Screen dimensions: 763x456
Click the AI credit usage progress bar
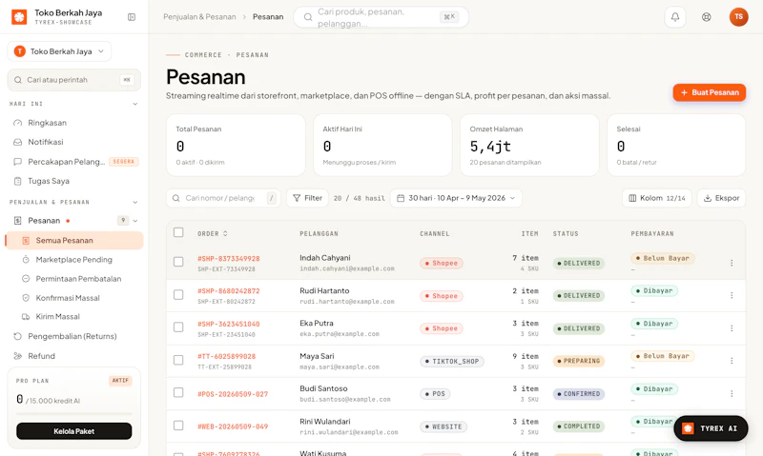tap(74, 414)
